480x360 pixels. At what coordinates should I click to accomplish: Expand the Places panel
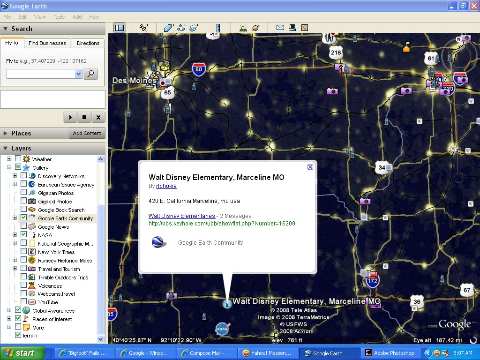[x=6, y=133]
